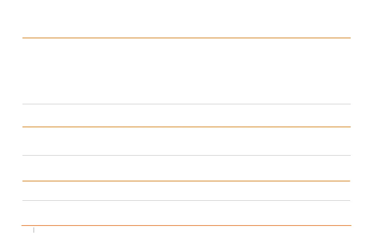371x247 pixels.
Task: Click gap between first gray and second orange line
Action: tap(186, 115)
